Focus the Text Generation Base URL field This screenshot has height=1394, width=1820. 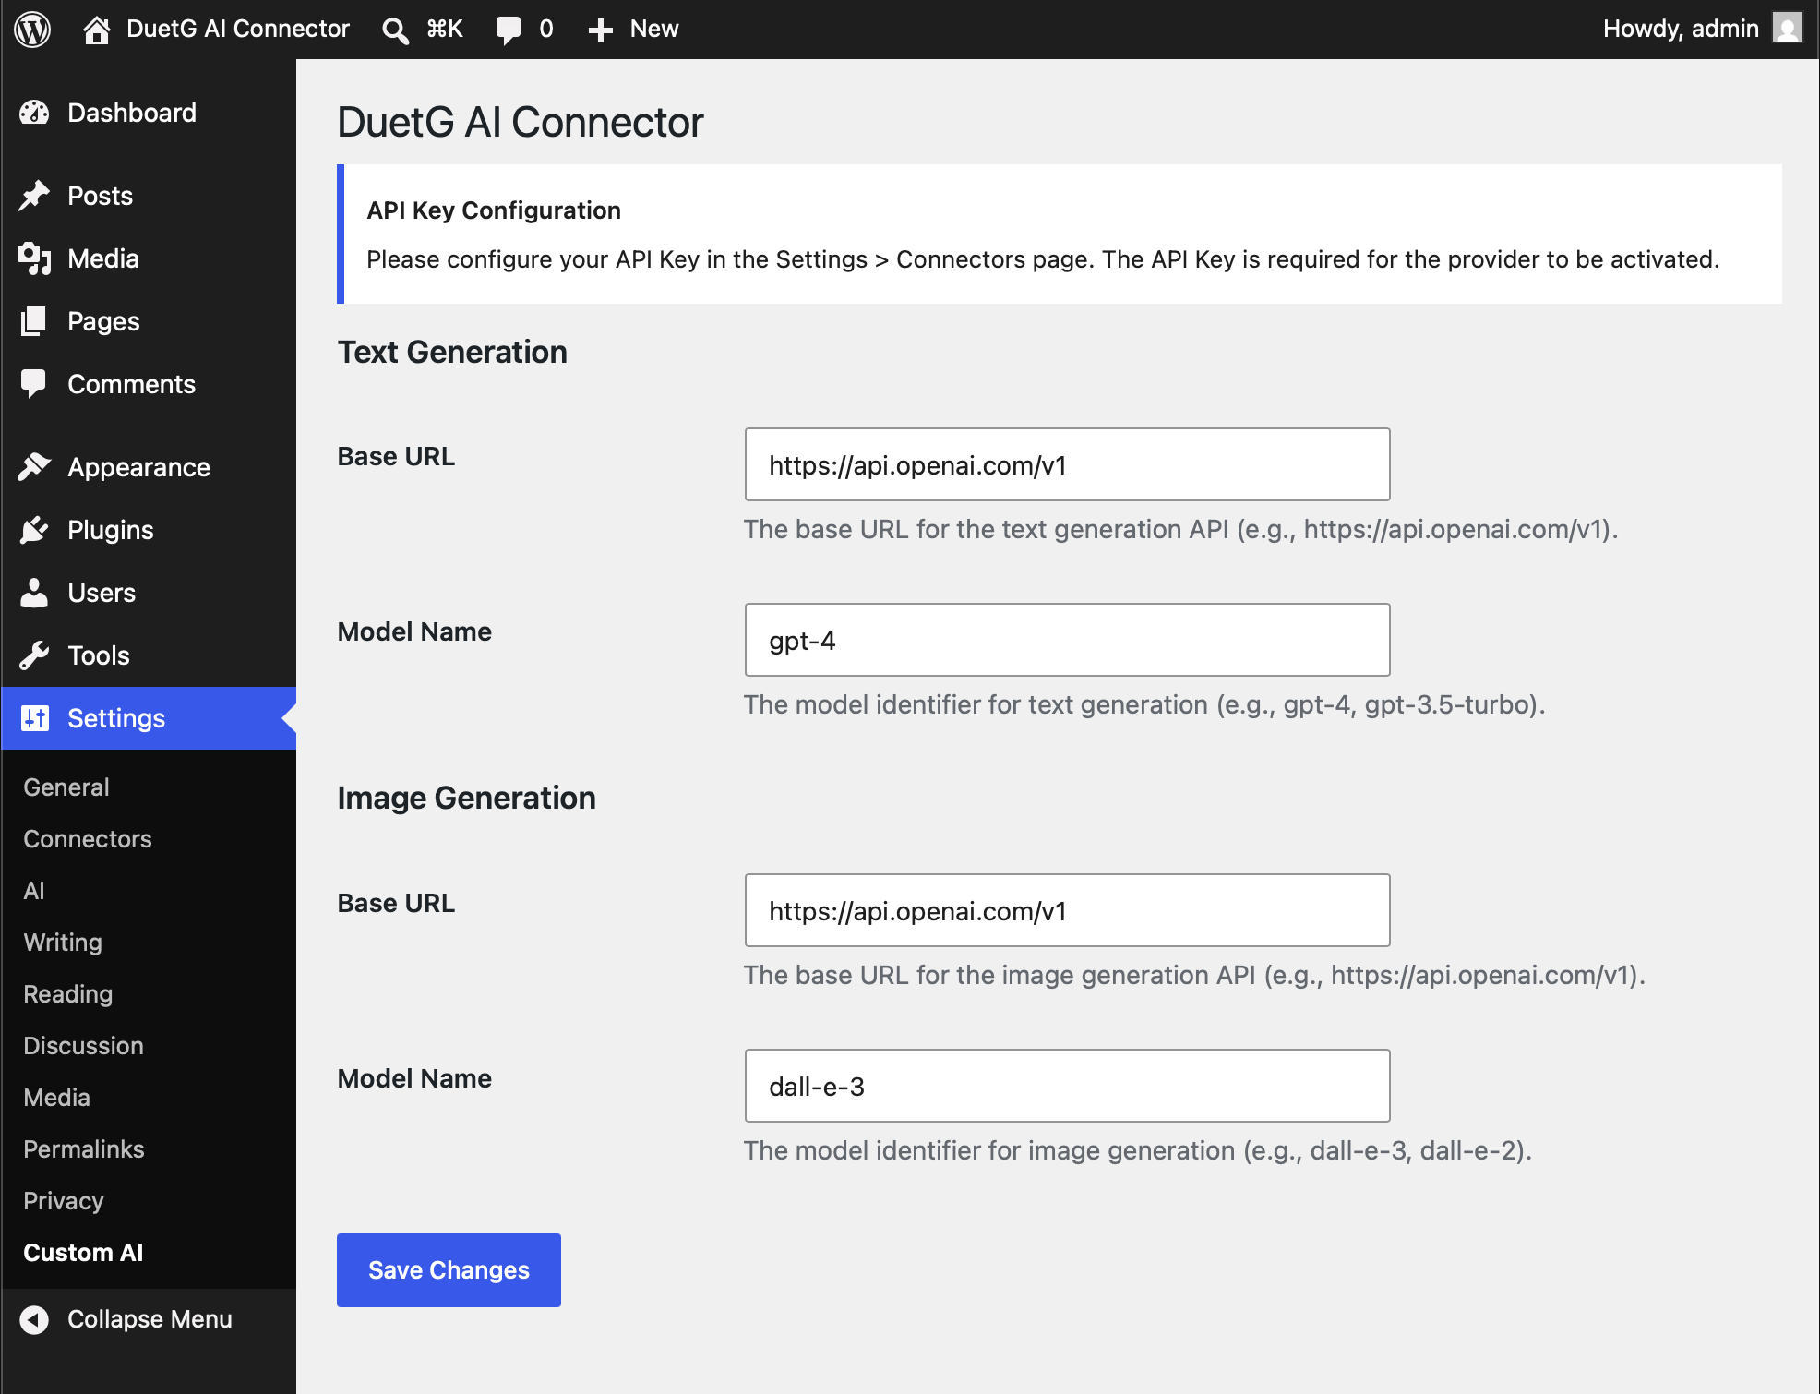tap(1067, 464)
